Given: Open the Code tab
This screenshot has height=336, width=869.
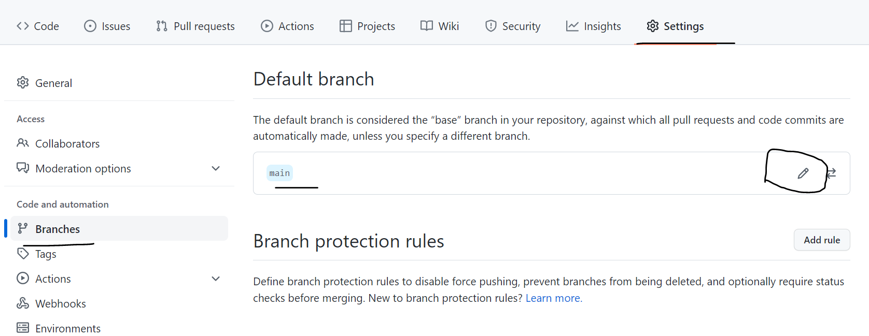Looking at the screenshot, I should click(x=38, y=26).
